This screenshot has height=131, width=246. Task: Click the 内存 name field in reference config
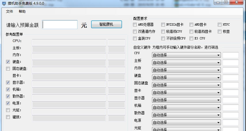click(69, 56)
